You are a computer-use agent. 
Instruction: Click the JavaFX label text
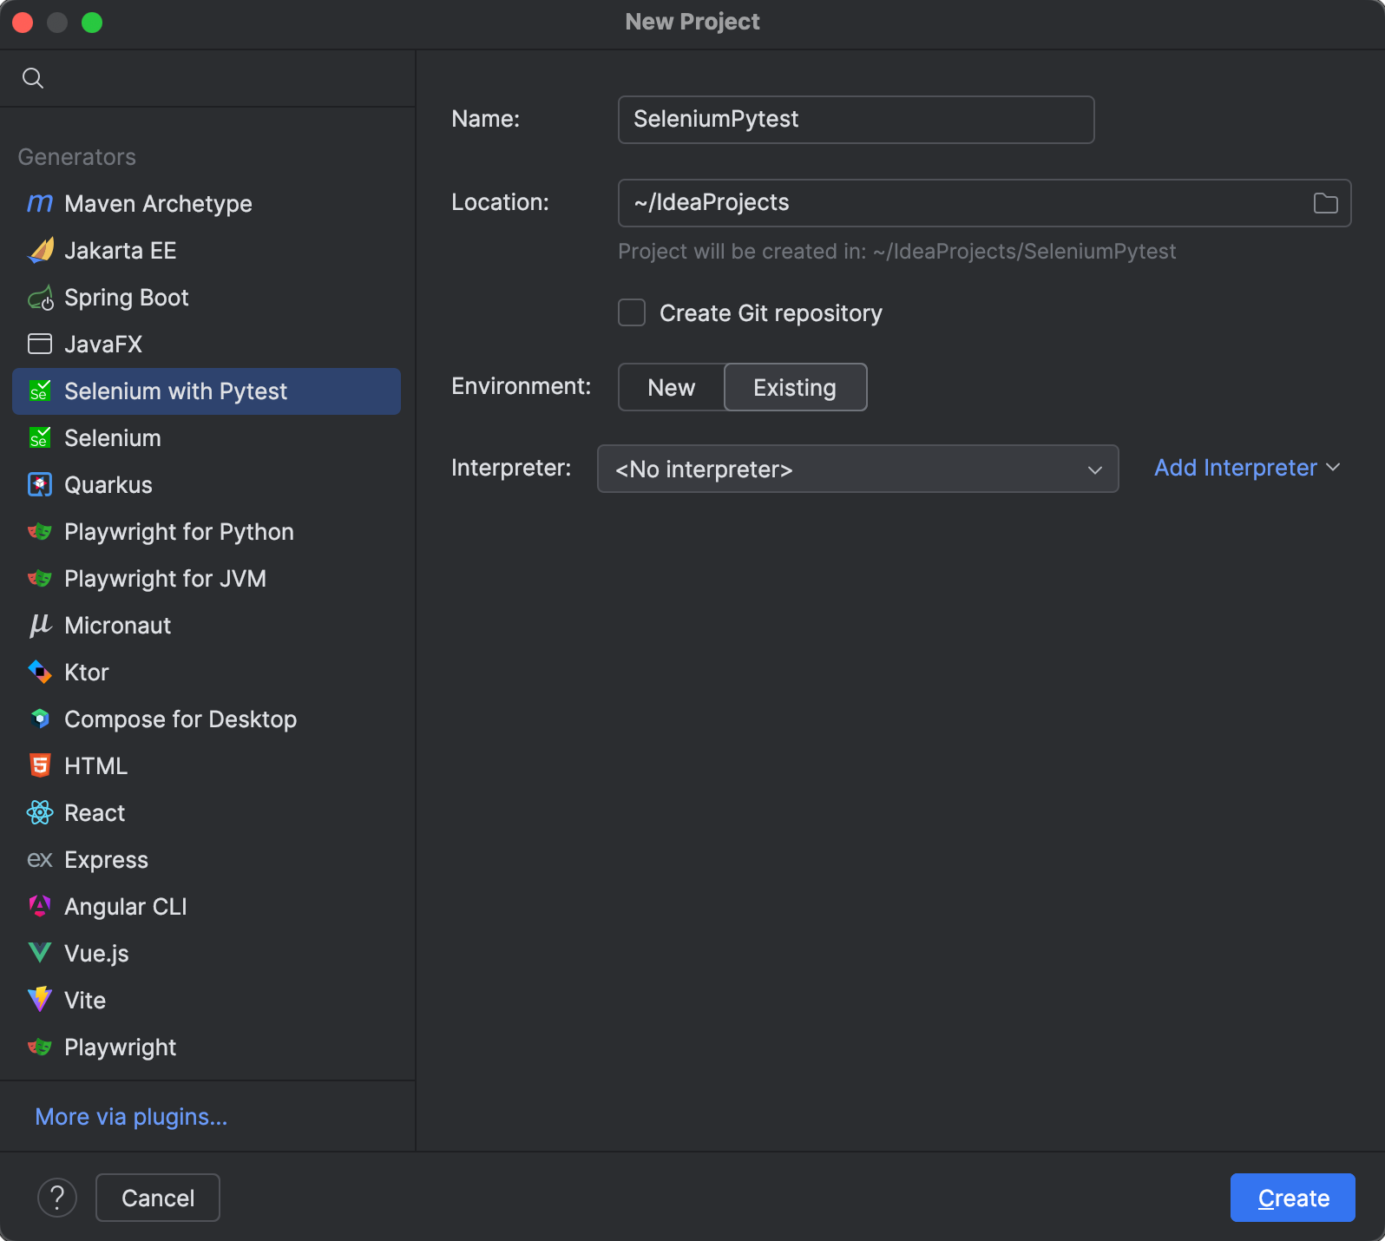click(x=103, y=345)
